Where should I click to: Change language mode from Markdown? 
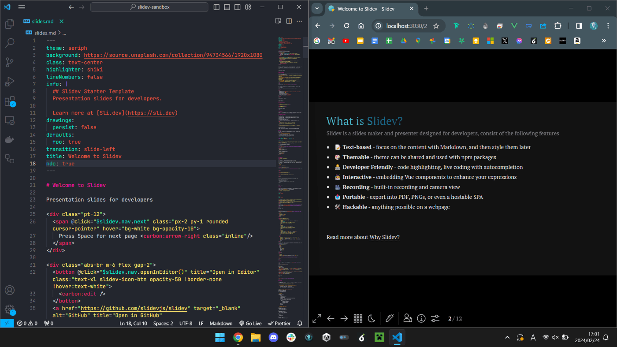pyautogui.click(x=221, y=323)
